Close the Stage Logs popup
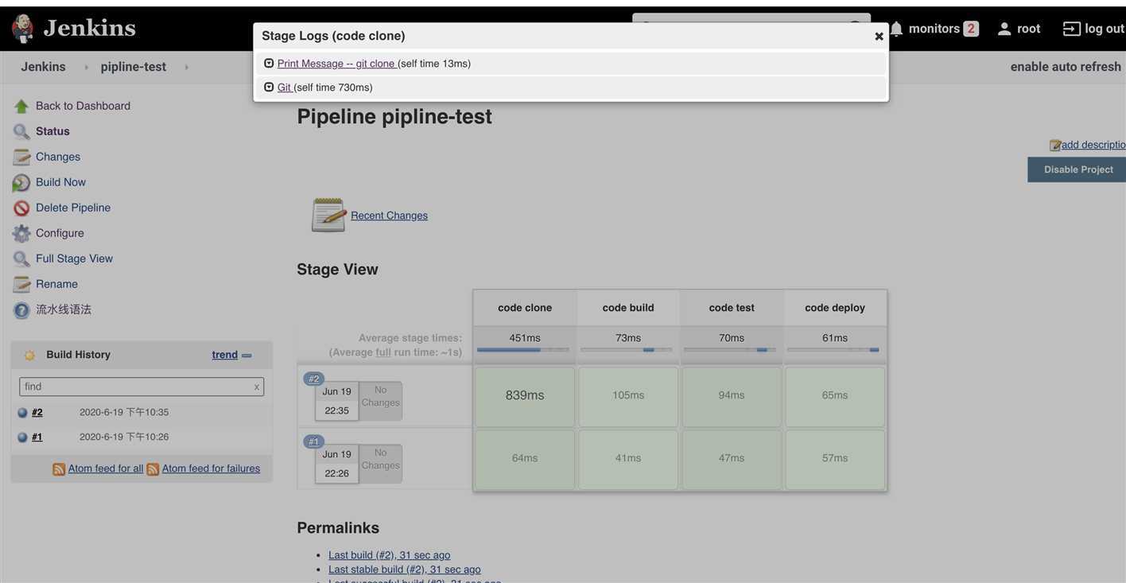The image size is (1126, 583). pos(879,37)
